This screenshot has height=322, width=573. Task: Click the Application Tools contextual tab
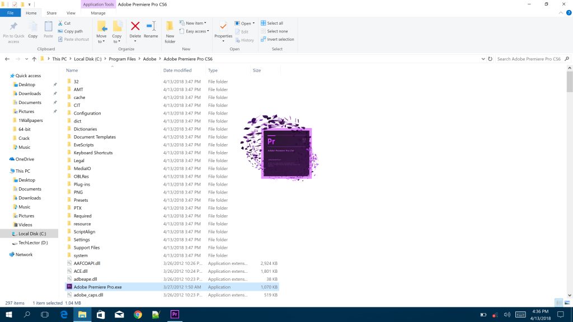pos(98,4)
